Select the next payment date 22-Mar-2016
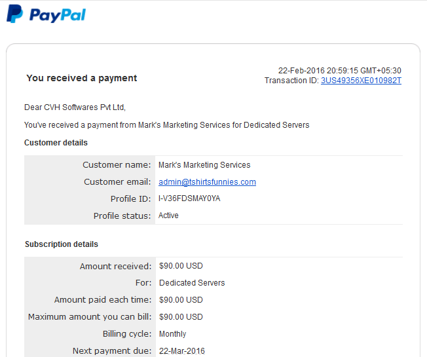Screen dimensions: 427x357 pyautogui.click(x=182, y=350)
